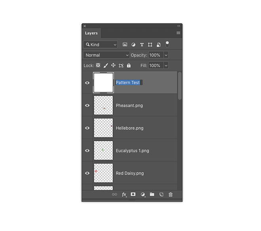Lock transparent pixels icon
The image size is (261, 231).
point(98,65)
